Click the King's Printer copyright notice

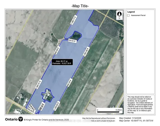(x=46, y=120)
